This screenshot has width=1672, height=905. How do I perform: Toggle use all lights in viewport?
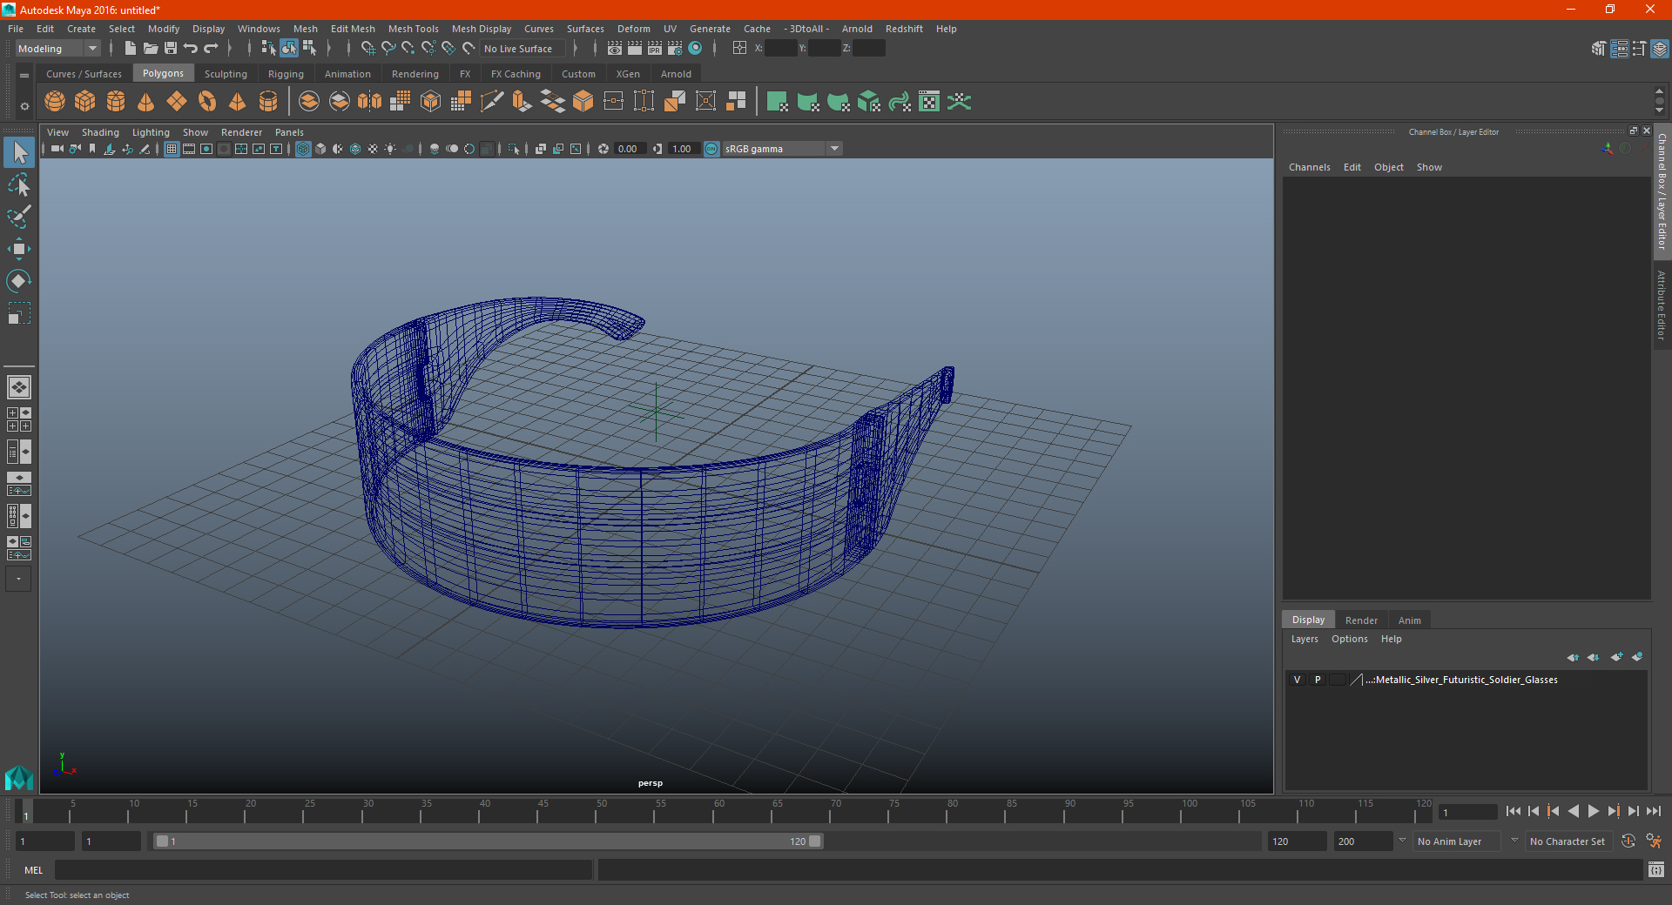point(390,149)
